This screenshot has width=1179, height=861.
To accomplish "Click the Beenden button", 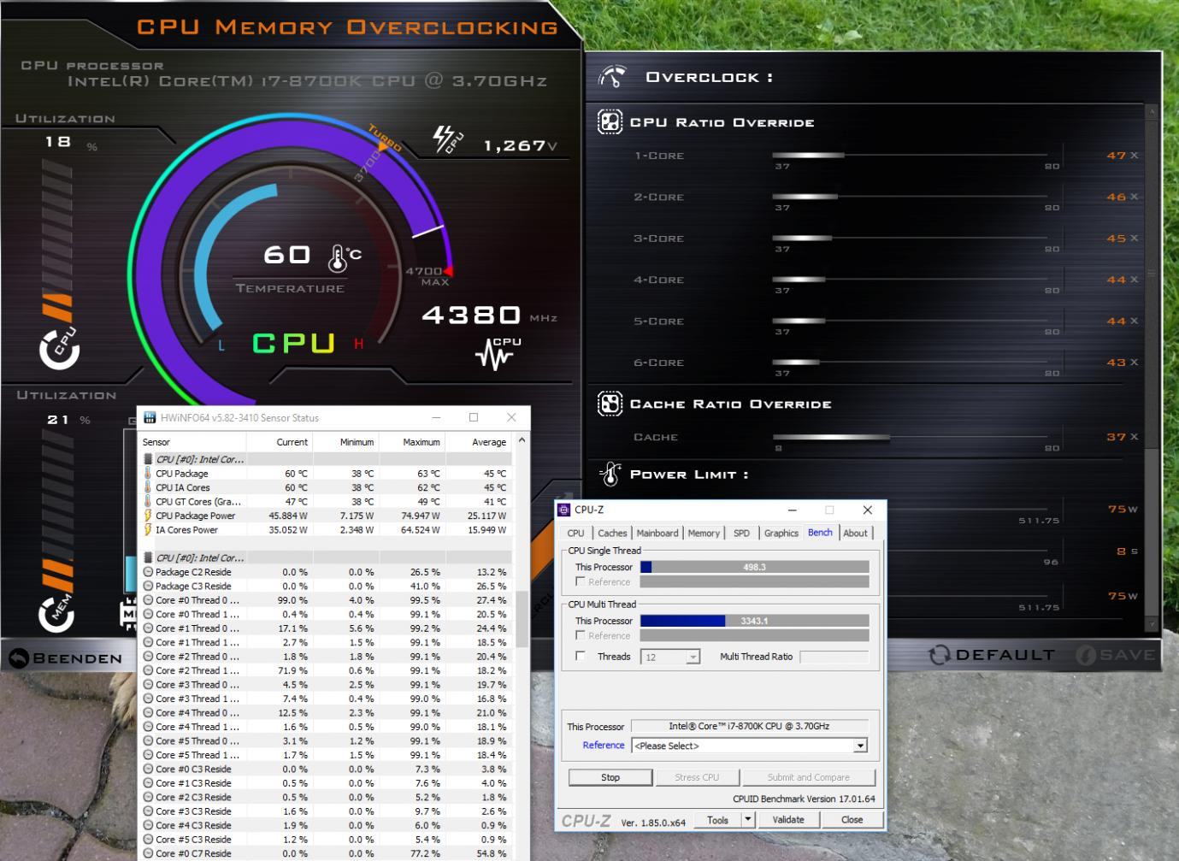I will coord(67,658).
